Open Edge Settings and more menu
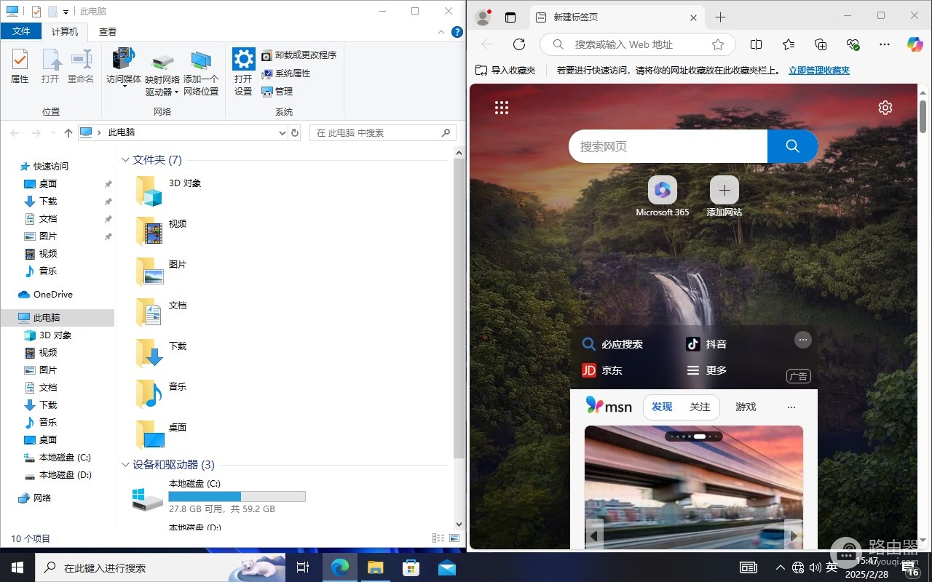The height and width of the screenshot is (582, 932). 885,44
